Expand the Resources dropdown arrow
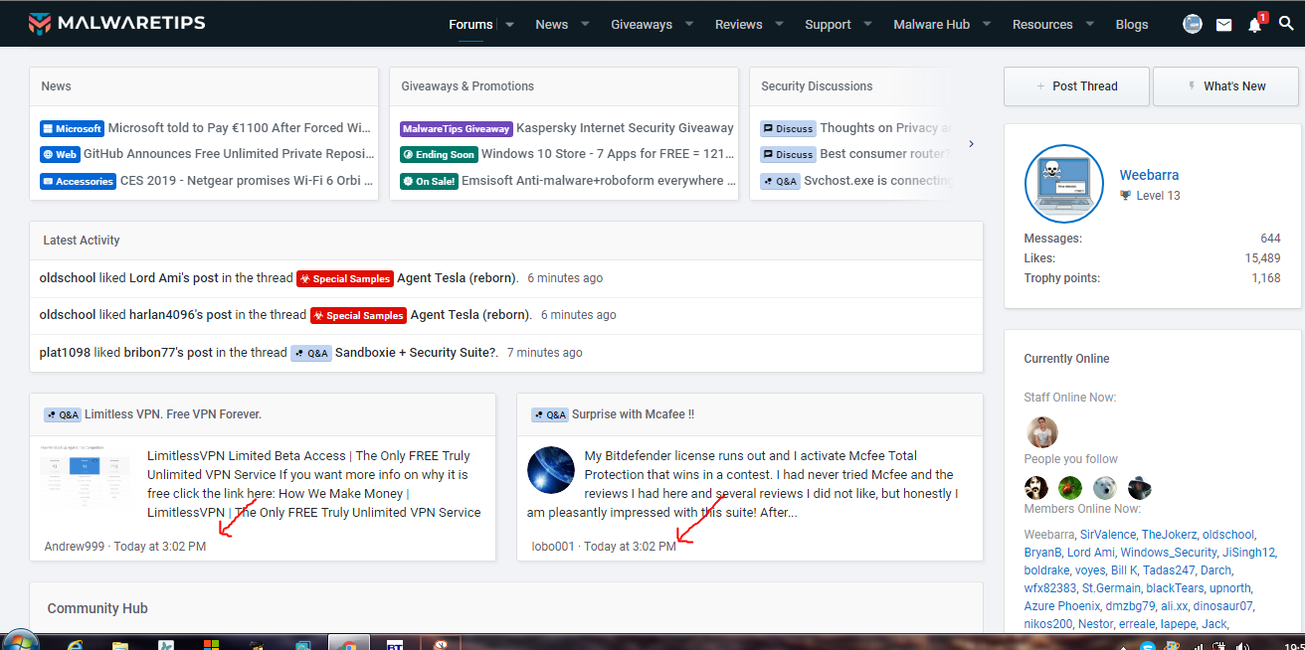 [x=1089, y=24]
